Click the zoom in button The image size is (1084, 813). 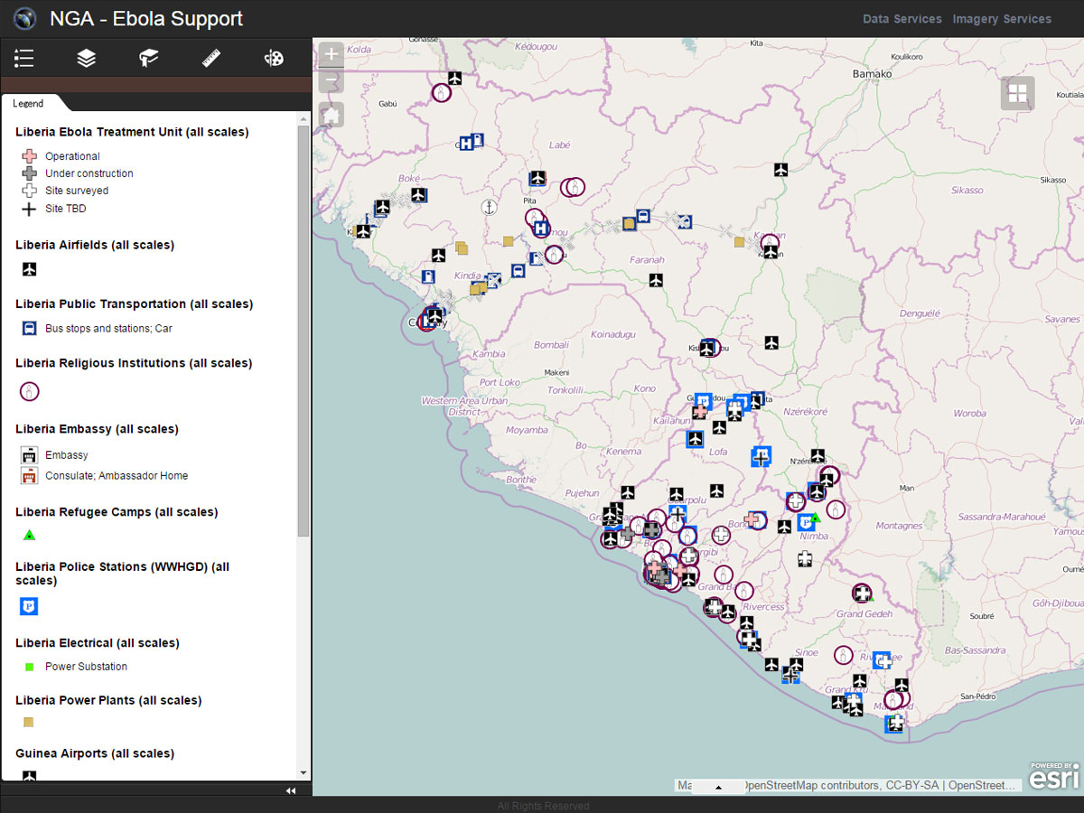tap(331, 52)
